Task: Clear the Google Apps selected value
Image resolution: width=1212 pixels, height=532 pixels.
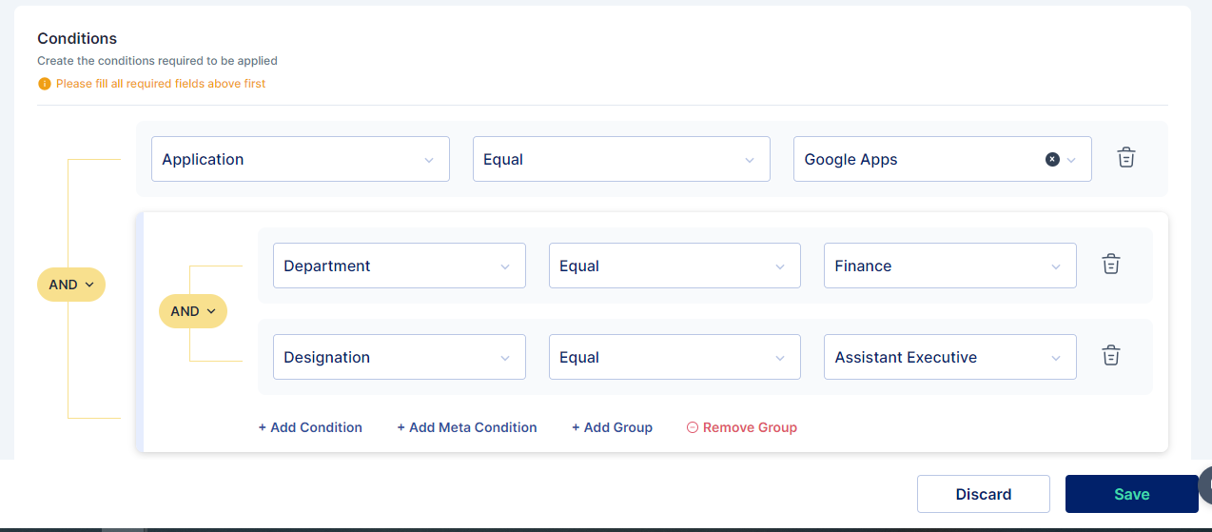Action: (x=1052, y=160)
